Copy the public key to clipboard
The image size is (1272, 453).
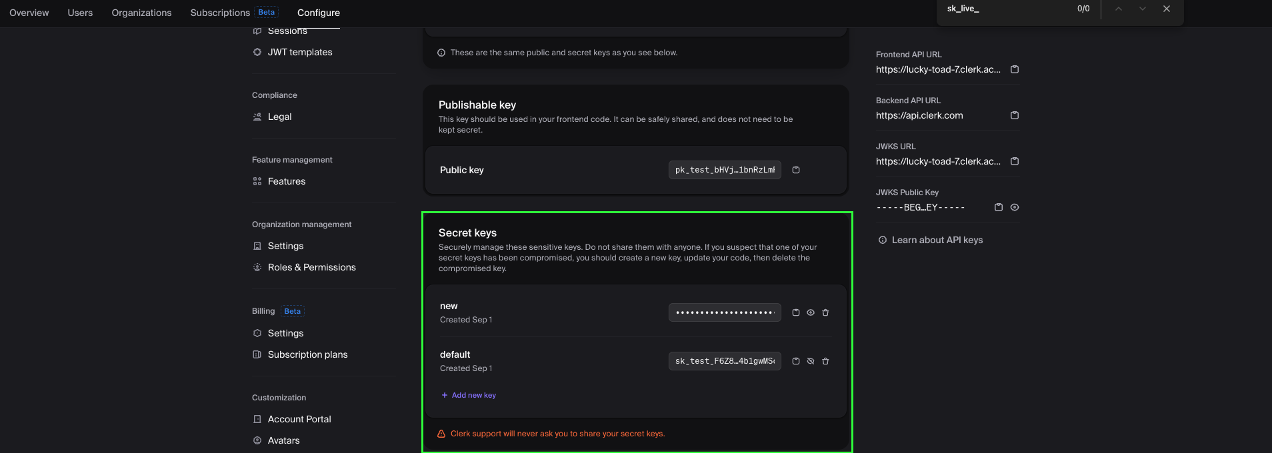[x=796, y=170]
